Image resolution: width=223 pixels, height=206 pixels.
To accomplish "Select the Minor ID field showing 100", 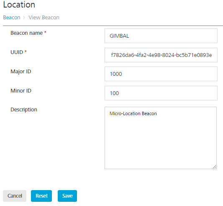I will 161,93.
